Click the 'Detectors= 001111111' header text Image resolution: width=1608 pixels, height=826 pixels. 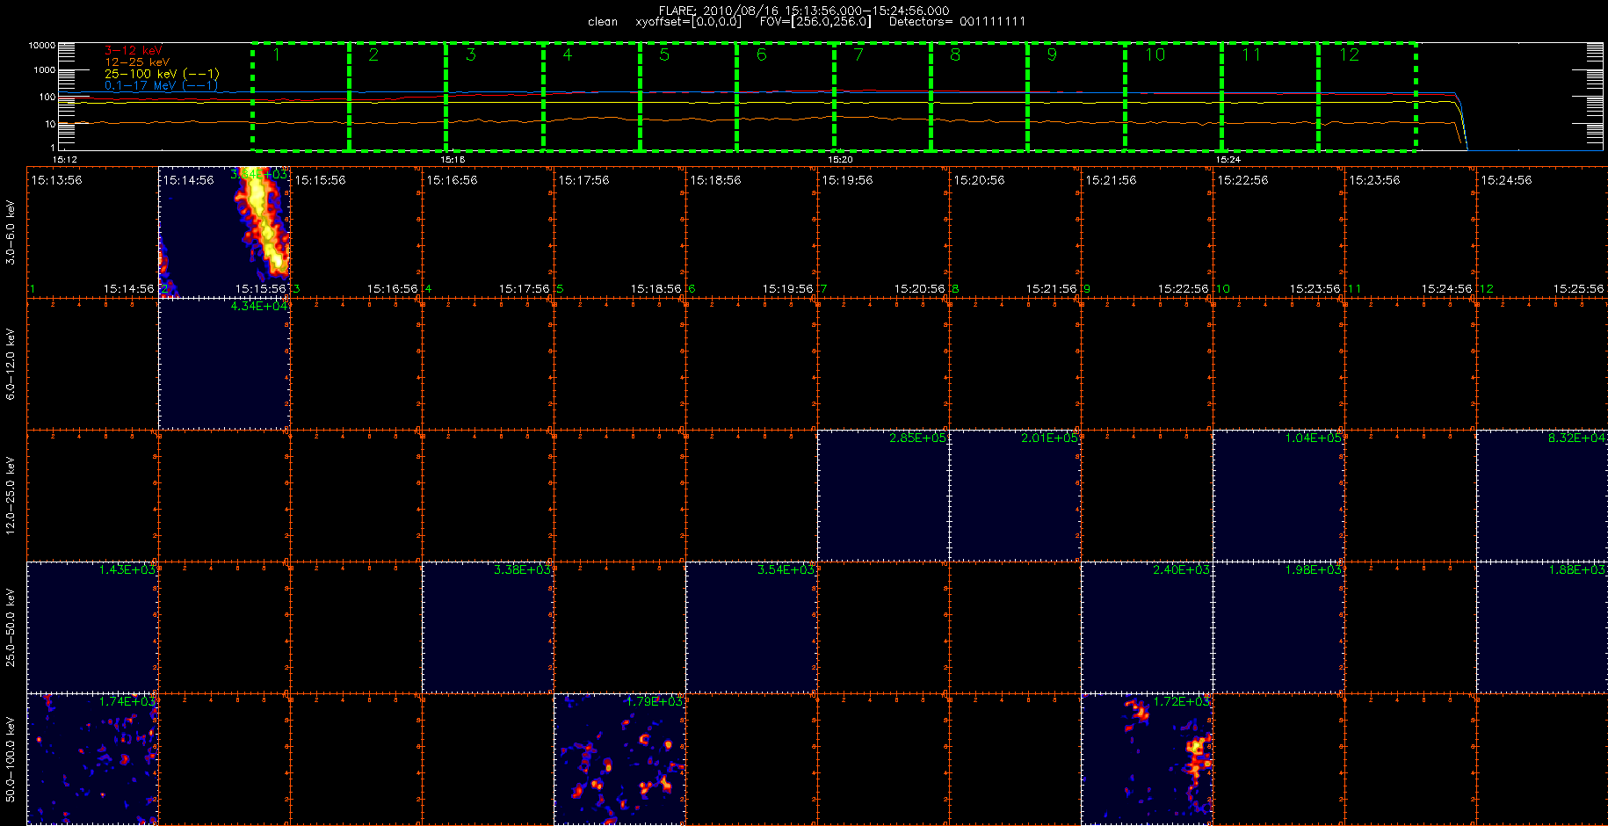pyautogui.click(x=957, y=22)
